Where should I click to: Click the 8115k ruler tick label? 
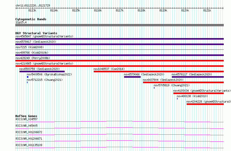pos(76,10)
